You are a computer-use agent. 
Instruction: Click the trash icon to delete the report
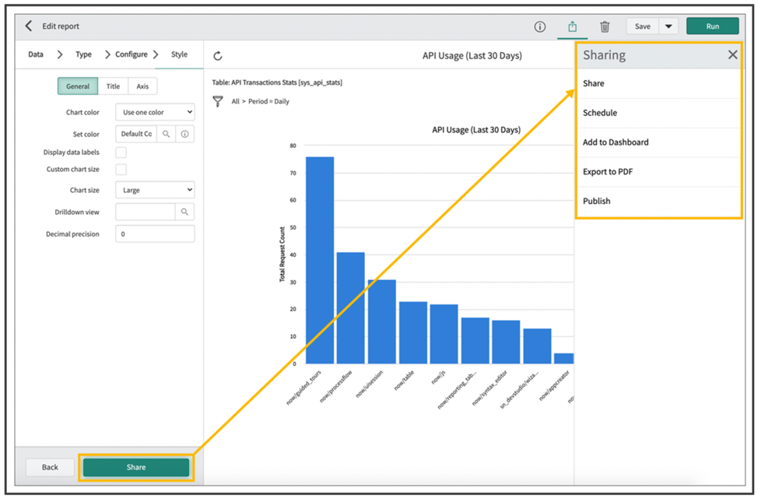pyautogui.click(x=605, y=26)
